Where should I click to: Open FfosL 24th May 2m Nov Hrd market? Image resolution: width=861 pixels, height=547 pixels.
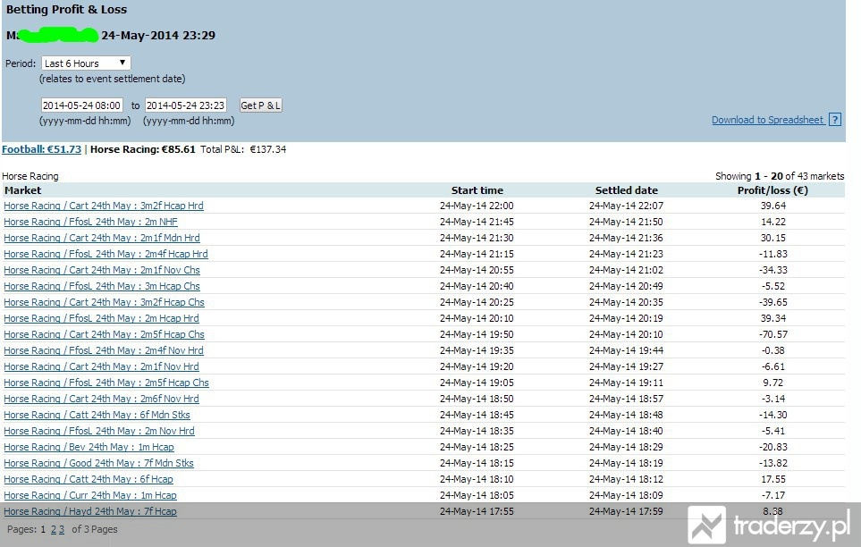(x=99, y=431)
